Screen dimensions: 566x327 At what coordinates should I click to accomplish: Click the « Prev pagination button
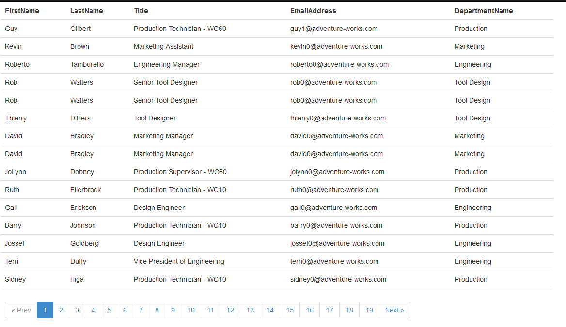coord(21,310)
